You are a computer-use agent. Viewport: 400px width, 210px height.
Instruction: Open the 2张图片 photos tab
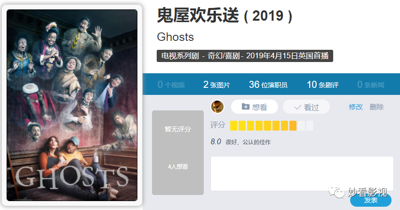tap(216, 85)
